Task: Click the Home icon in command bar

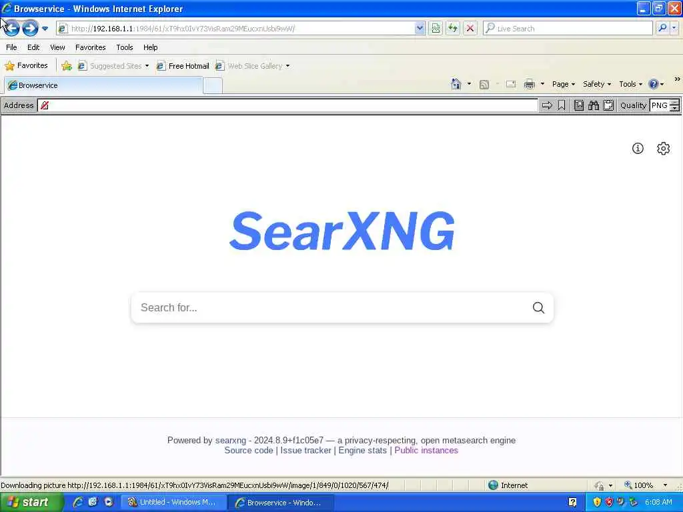Action: [456, 84]
